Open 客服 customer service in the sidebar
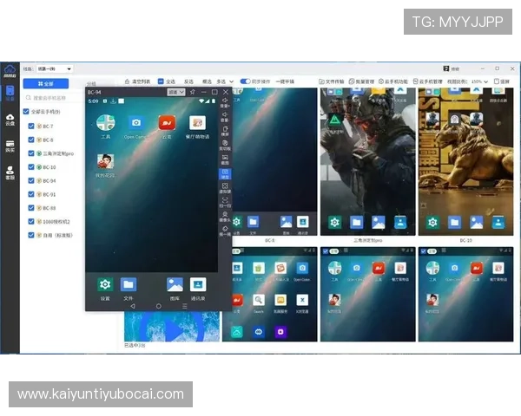This screenshot has width=521, height=416. [x=10, y=172]
